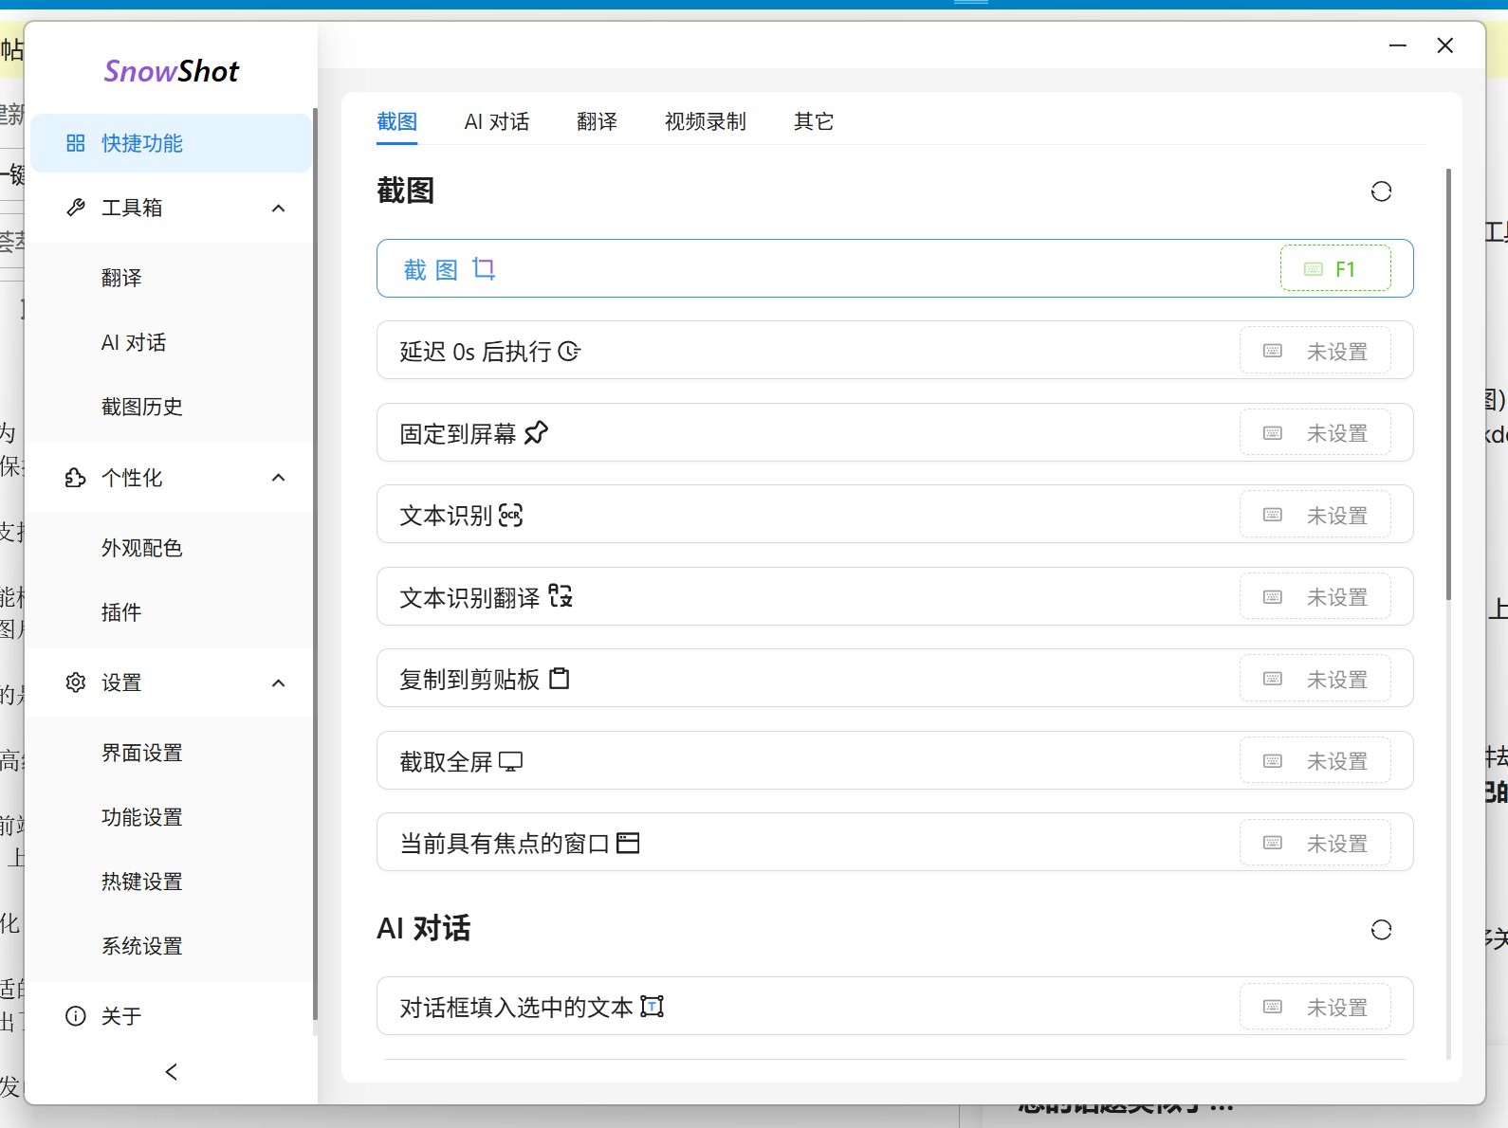Click the OCR icon next to 文本识别
Image resolution: width=1508 pixels, height=1128 pixels.
[x=511, y=516]
